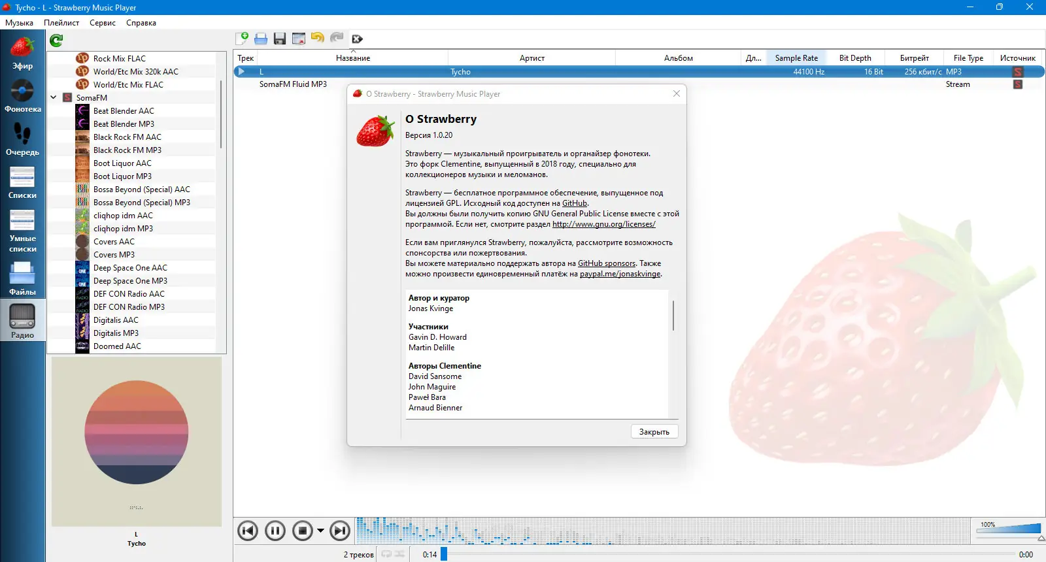Select World/Etc Mix 320k AAC station

click(136, 71)
